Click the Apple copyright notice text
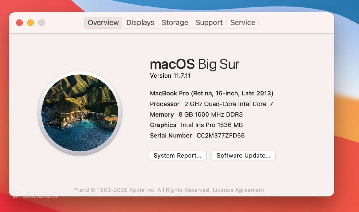359x212 pixels. tap(142, 190)
